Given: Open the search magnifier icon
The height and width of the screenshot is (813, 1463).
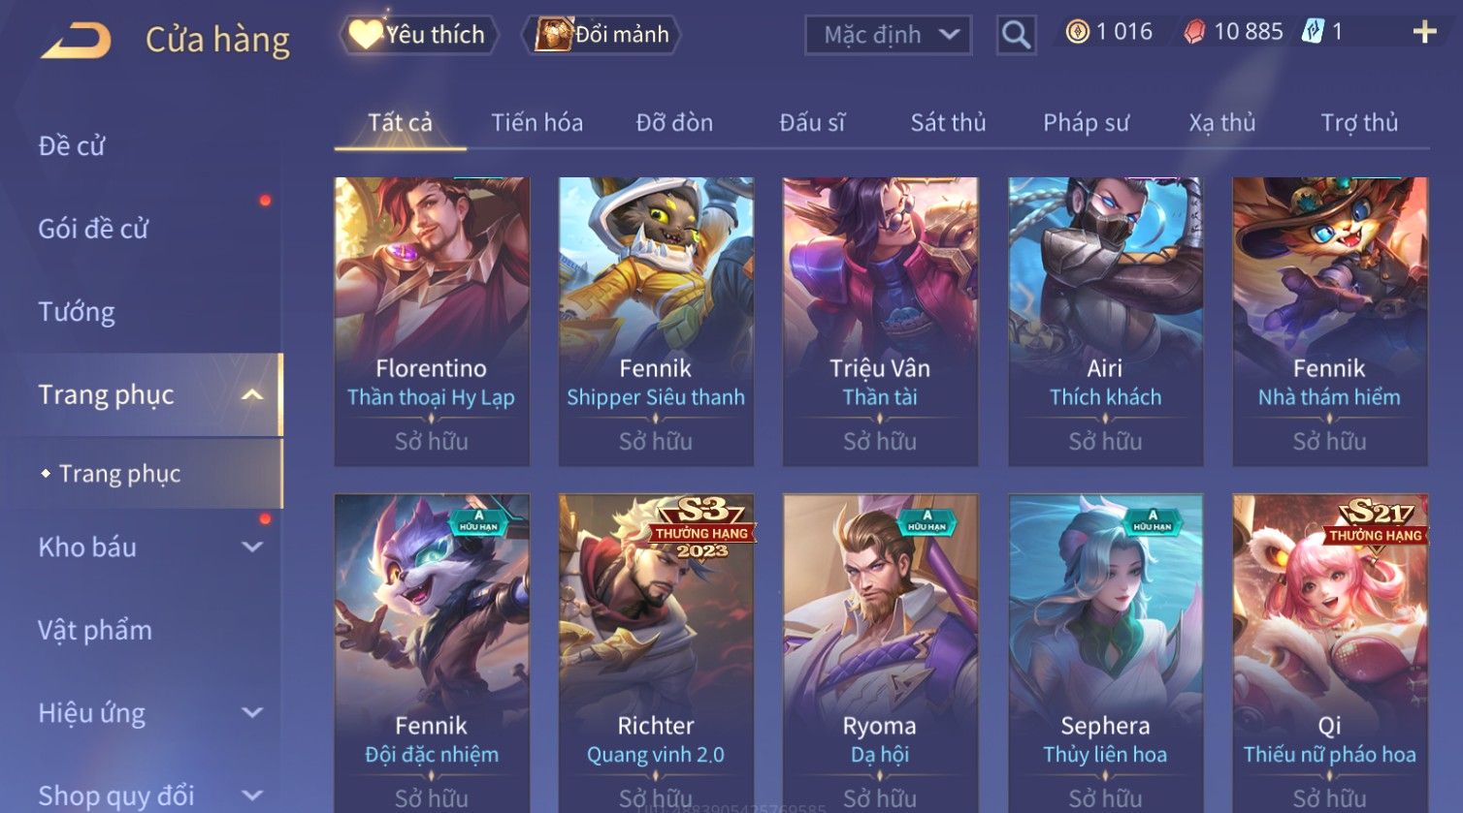Looking at the screenshot, I should tap(1016, 35).
